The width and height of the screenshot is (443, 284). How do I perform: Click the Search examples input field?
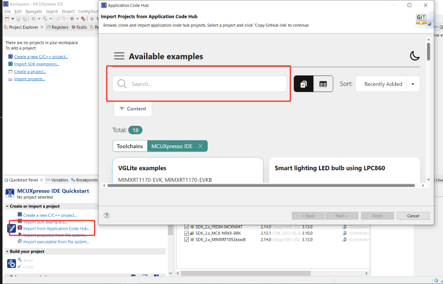(x=199, y=84)
